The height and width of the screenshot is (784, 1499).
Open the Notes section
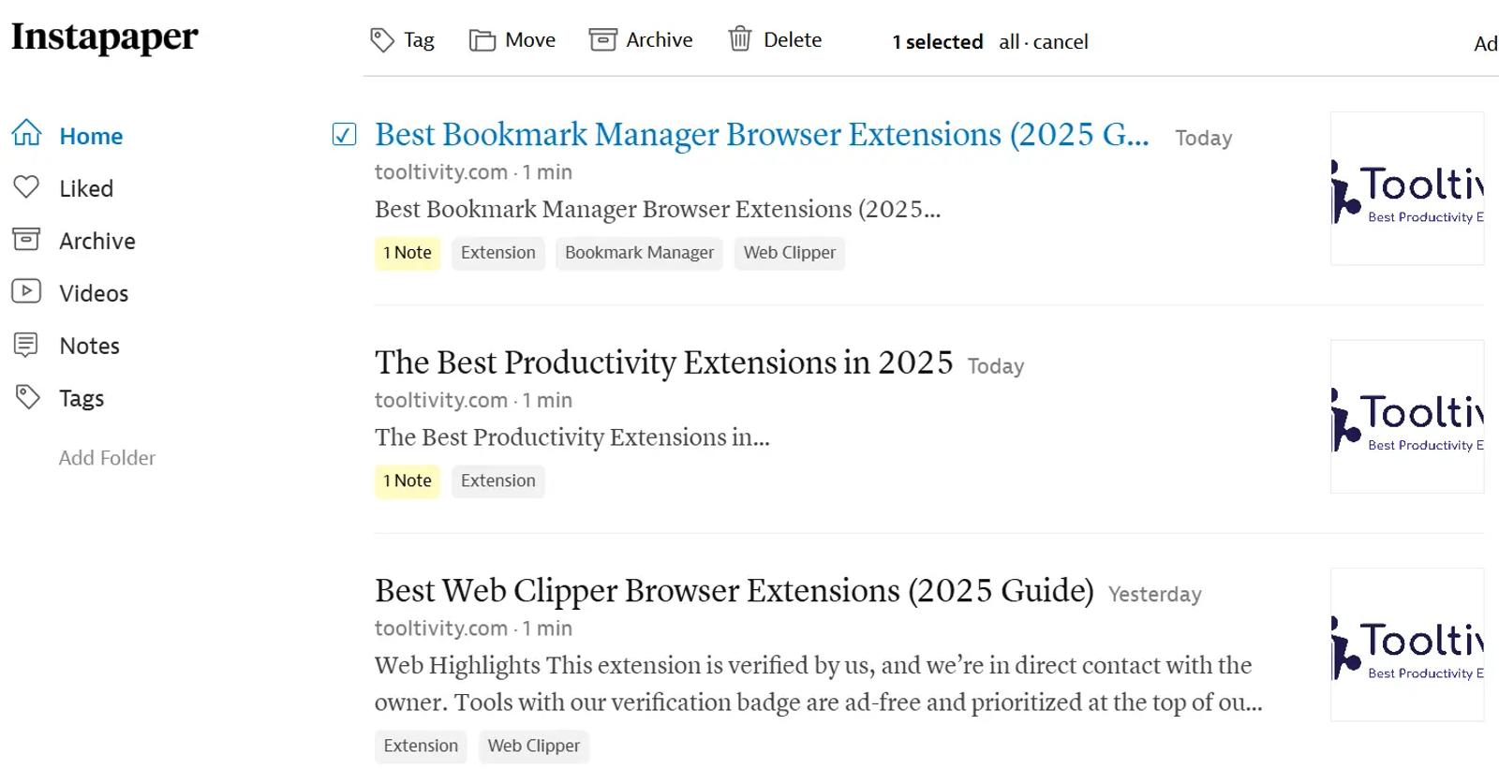tap(90, 346)
